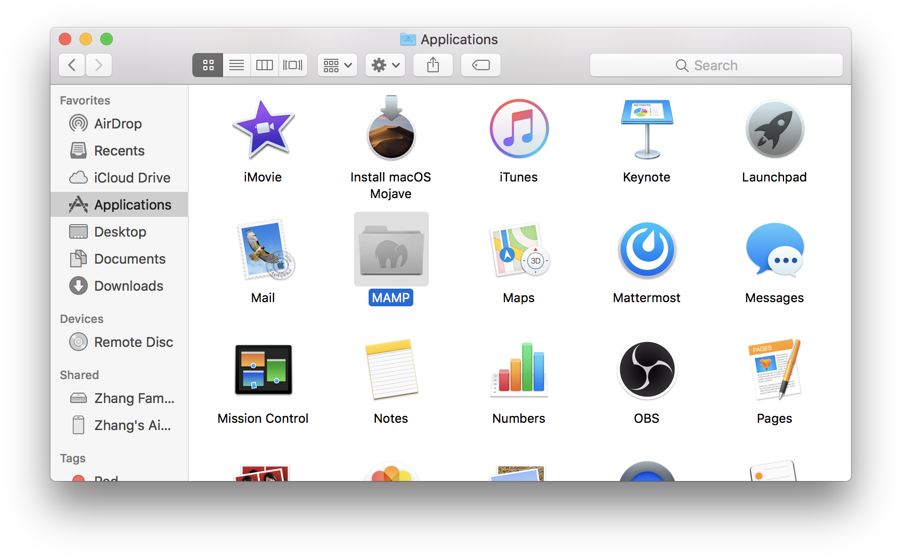The height and width of the screenshot is (558, 901).
Task: Open Desktop in the sidebar
Action: point(119,232)
